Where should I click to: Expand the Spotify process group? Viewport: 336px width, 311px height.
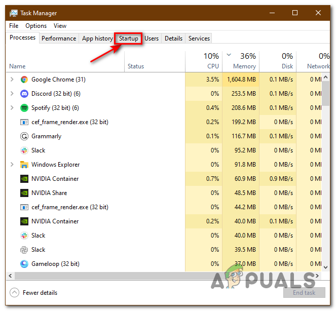[12, 108]
